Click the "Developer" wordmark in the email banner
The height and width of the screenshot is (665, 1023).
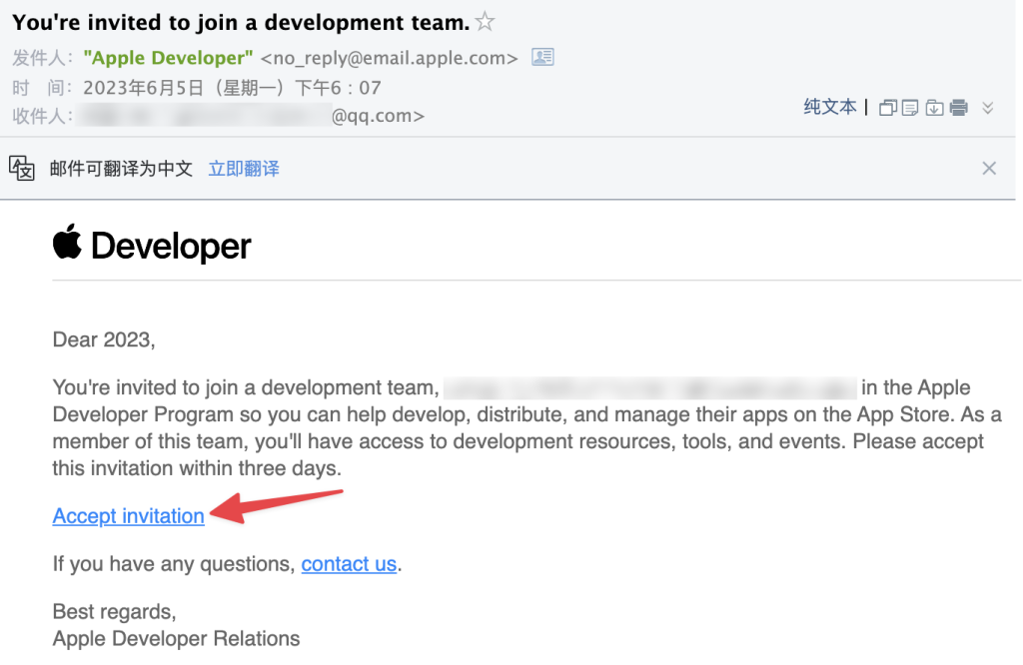tap(171, 246)
